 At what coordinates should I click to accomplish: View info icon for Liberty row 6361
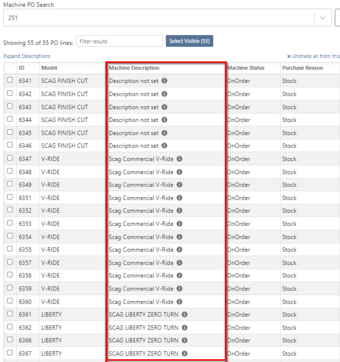coord(184,314)
